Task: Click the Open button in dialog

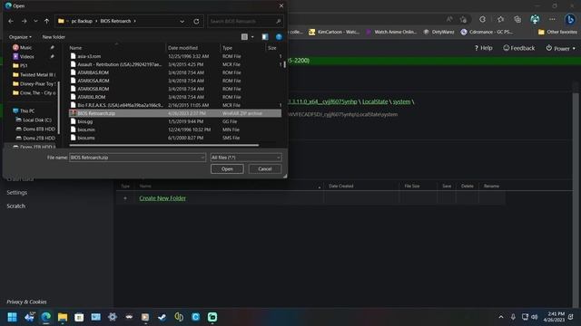Action: 227,169
